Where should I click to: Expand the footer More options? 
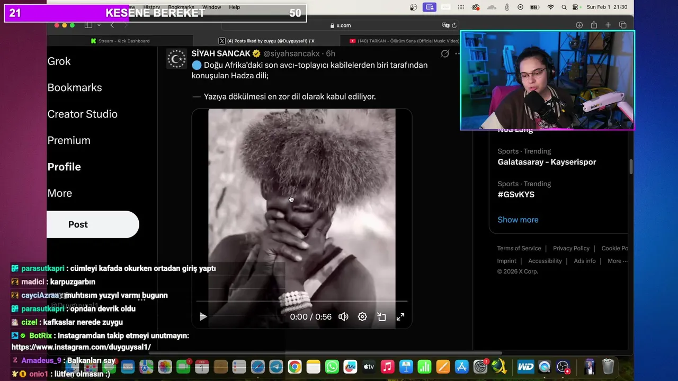(x=618, y=261)
